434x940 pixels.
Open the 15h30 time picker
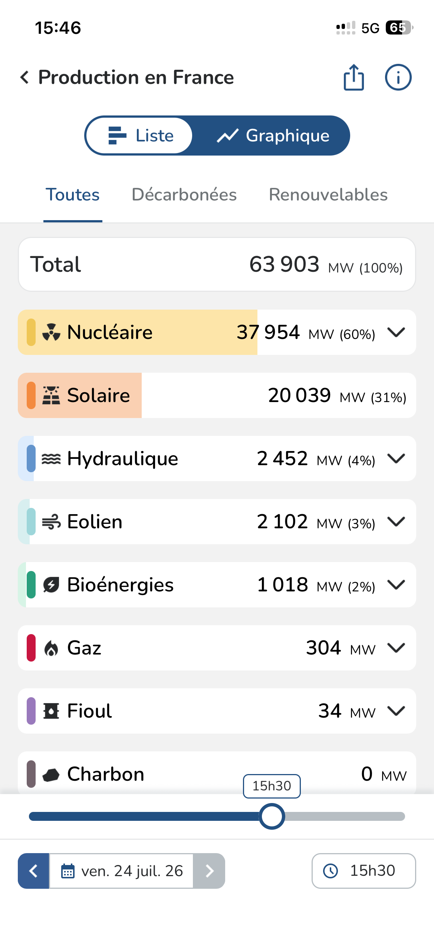[364, 871]
